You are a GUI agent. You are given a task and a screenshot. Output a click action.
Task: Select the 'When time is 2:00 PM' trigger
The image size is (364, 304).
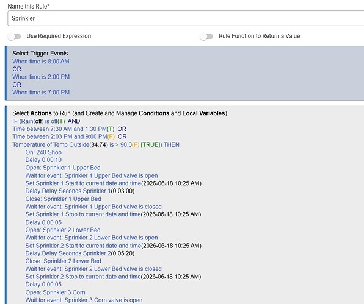[41, 77]
